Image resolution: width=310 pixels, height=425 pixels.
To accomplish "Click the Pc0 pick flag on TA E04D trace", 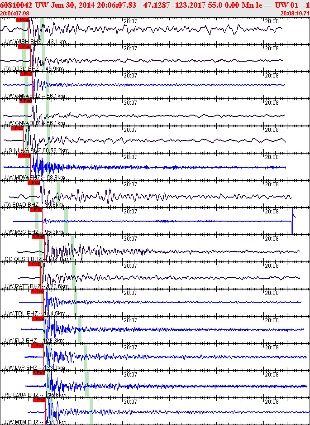I will (x=34, y=183).
